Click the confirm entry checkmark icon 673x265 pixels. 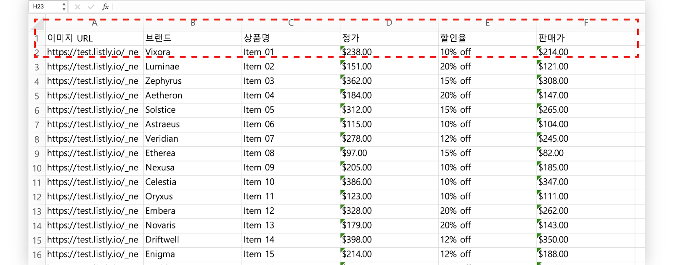(91, 7)
